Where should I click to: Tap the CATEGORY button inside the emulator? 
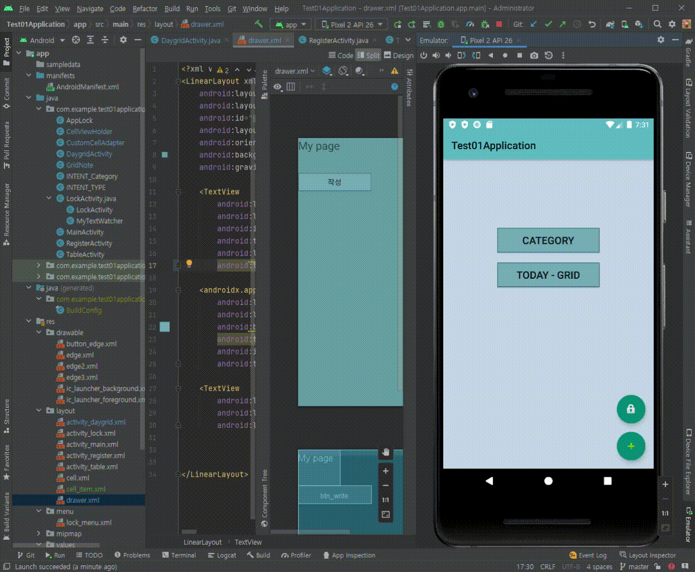click(548, 240)
